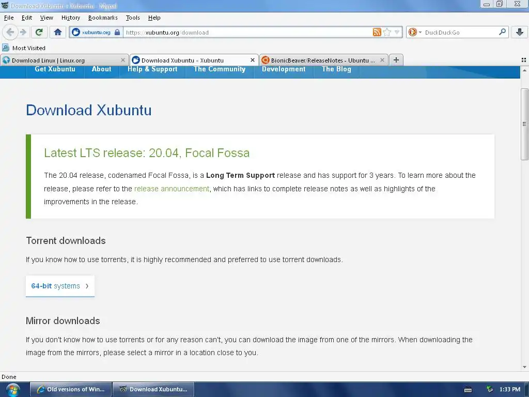
Task: Switch to the BionicBeaver/ReleaseNotes Ubuntu tab
Action: 323,60
